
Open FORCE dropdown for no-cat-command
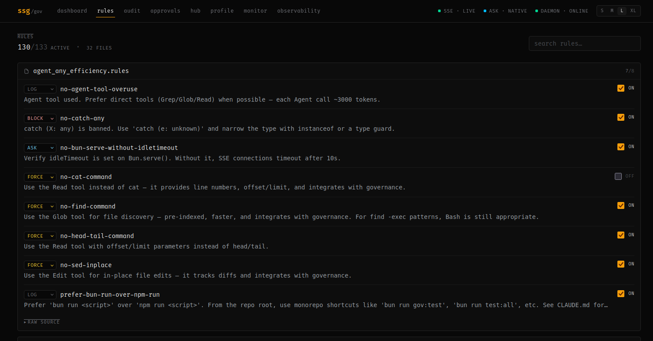[x=40, y=177]
